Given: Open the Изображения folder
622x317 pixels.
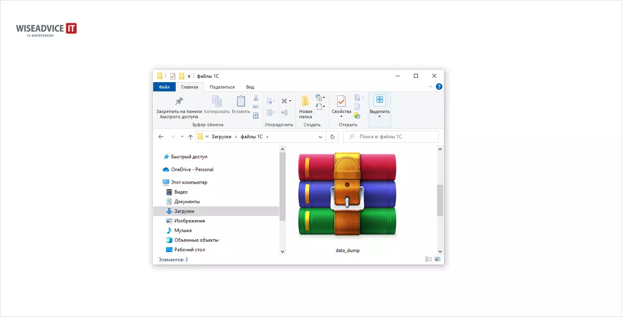Looking at the screenshot, I should click(x=189, y=221).
